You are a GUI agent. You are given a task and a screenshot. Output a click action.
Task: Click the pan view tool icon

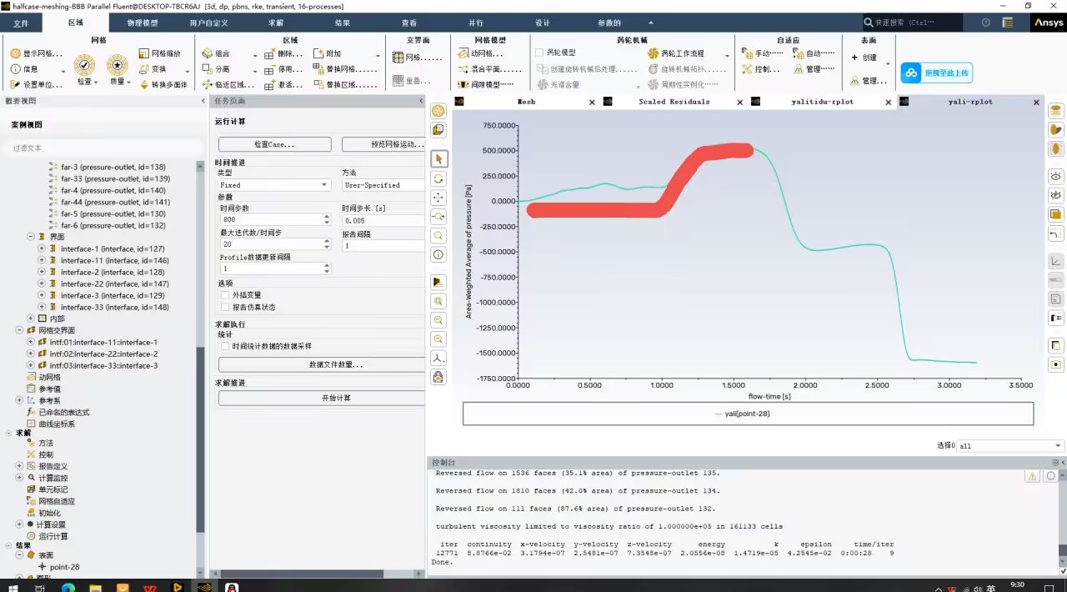[438, 198]
